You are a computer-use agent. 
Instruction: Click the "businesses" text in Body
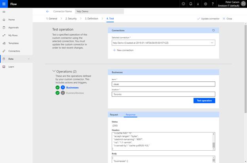click(120, 161)
